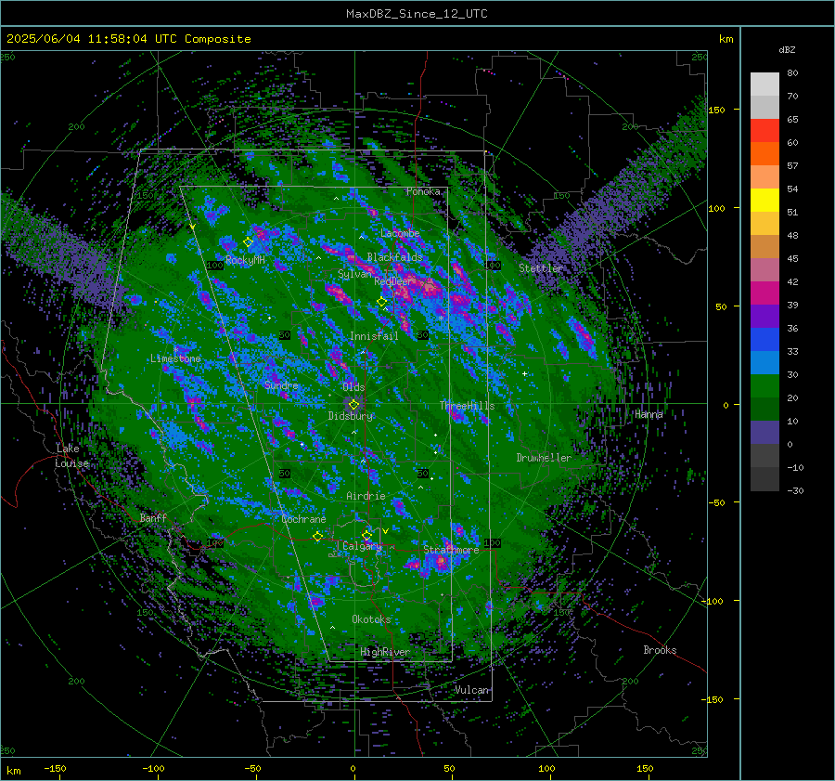Image resolution: width=835 pixels, height=781 pixels.
Task: Click the Innisfail label
Action: pyautogui.click(x=374, y=336)
